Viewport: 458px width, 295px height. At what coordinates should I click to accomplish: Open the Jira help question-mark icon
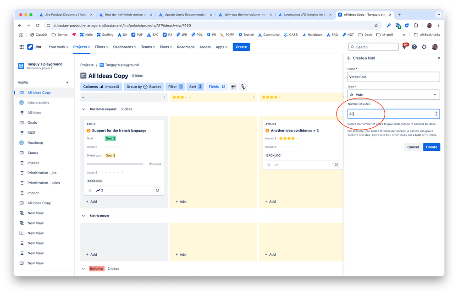click(x=414, y=47)
